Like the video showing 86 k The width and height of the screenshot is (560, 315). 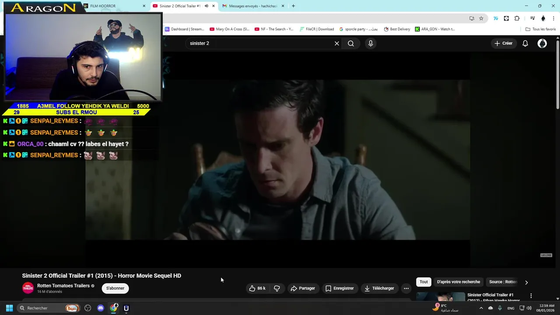[x=257, y=288]
